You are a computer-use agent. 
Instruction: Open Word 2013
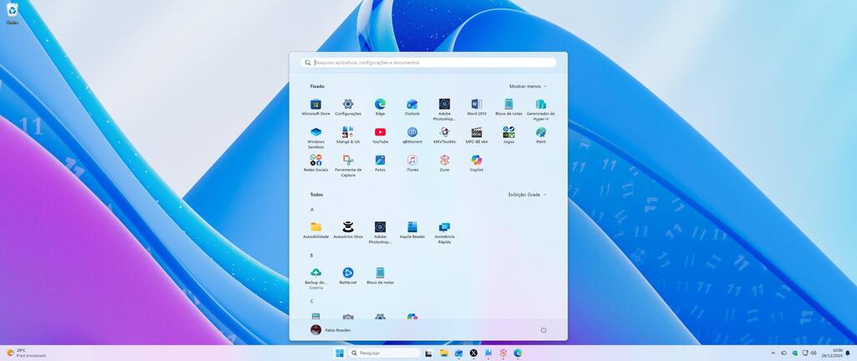pos(476,108)
